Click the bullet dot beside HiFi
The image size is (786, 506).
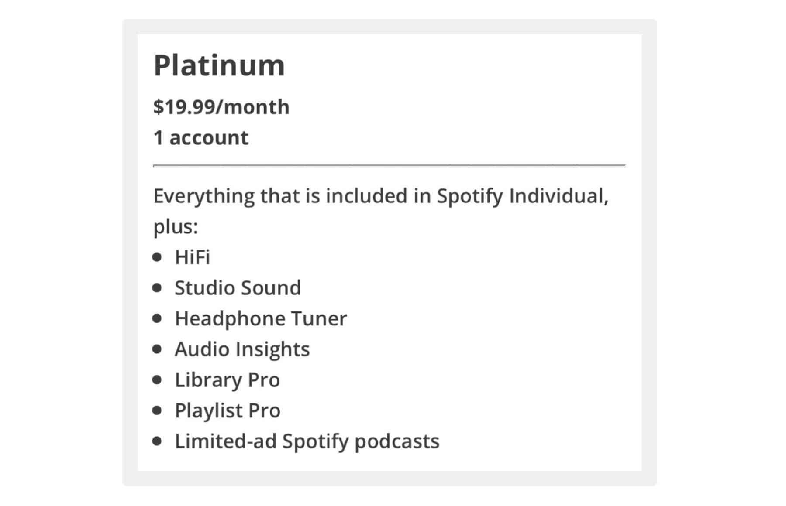[x=157, y=257]
